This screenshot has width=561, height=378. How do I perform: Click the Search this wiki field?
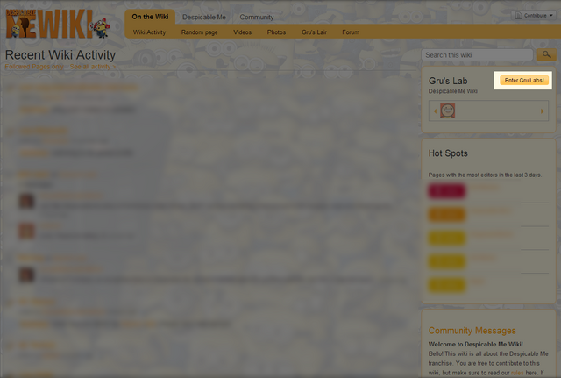[477, 55]
